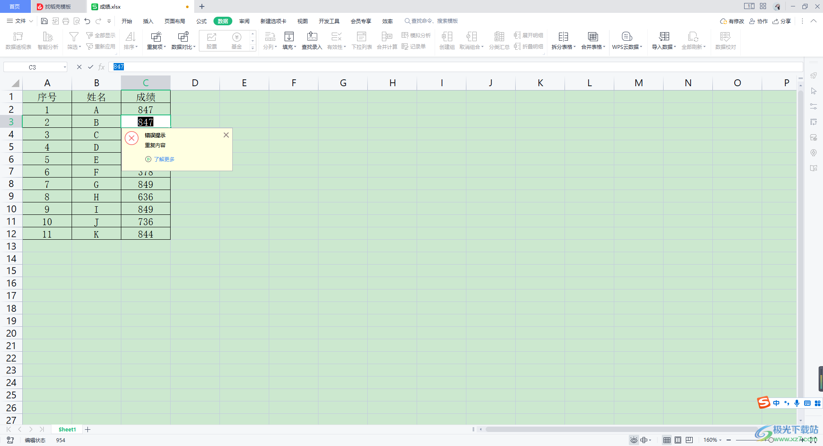The image size is (823, 446).
Task: Toggle Sogou Chinese/English input mode
Action: 776,403
